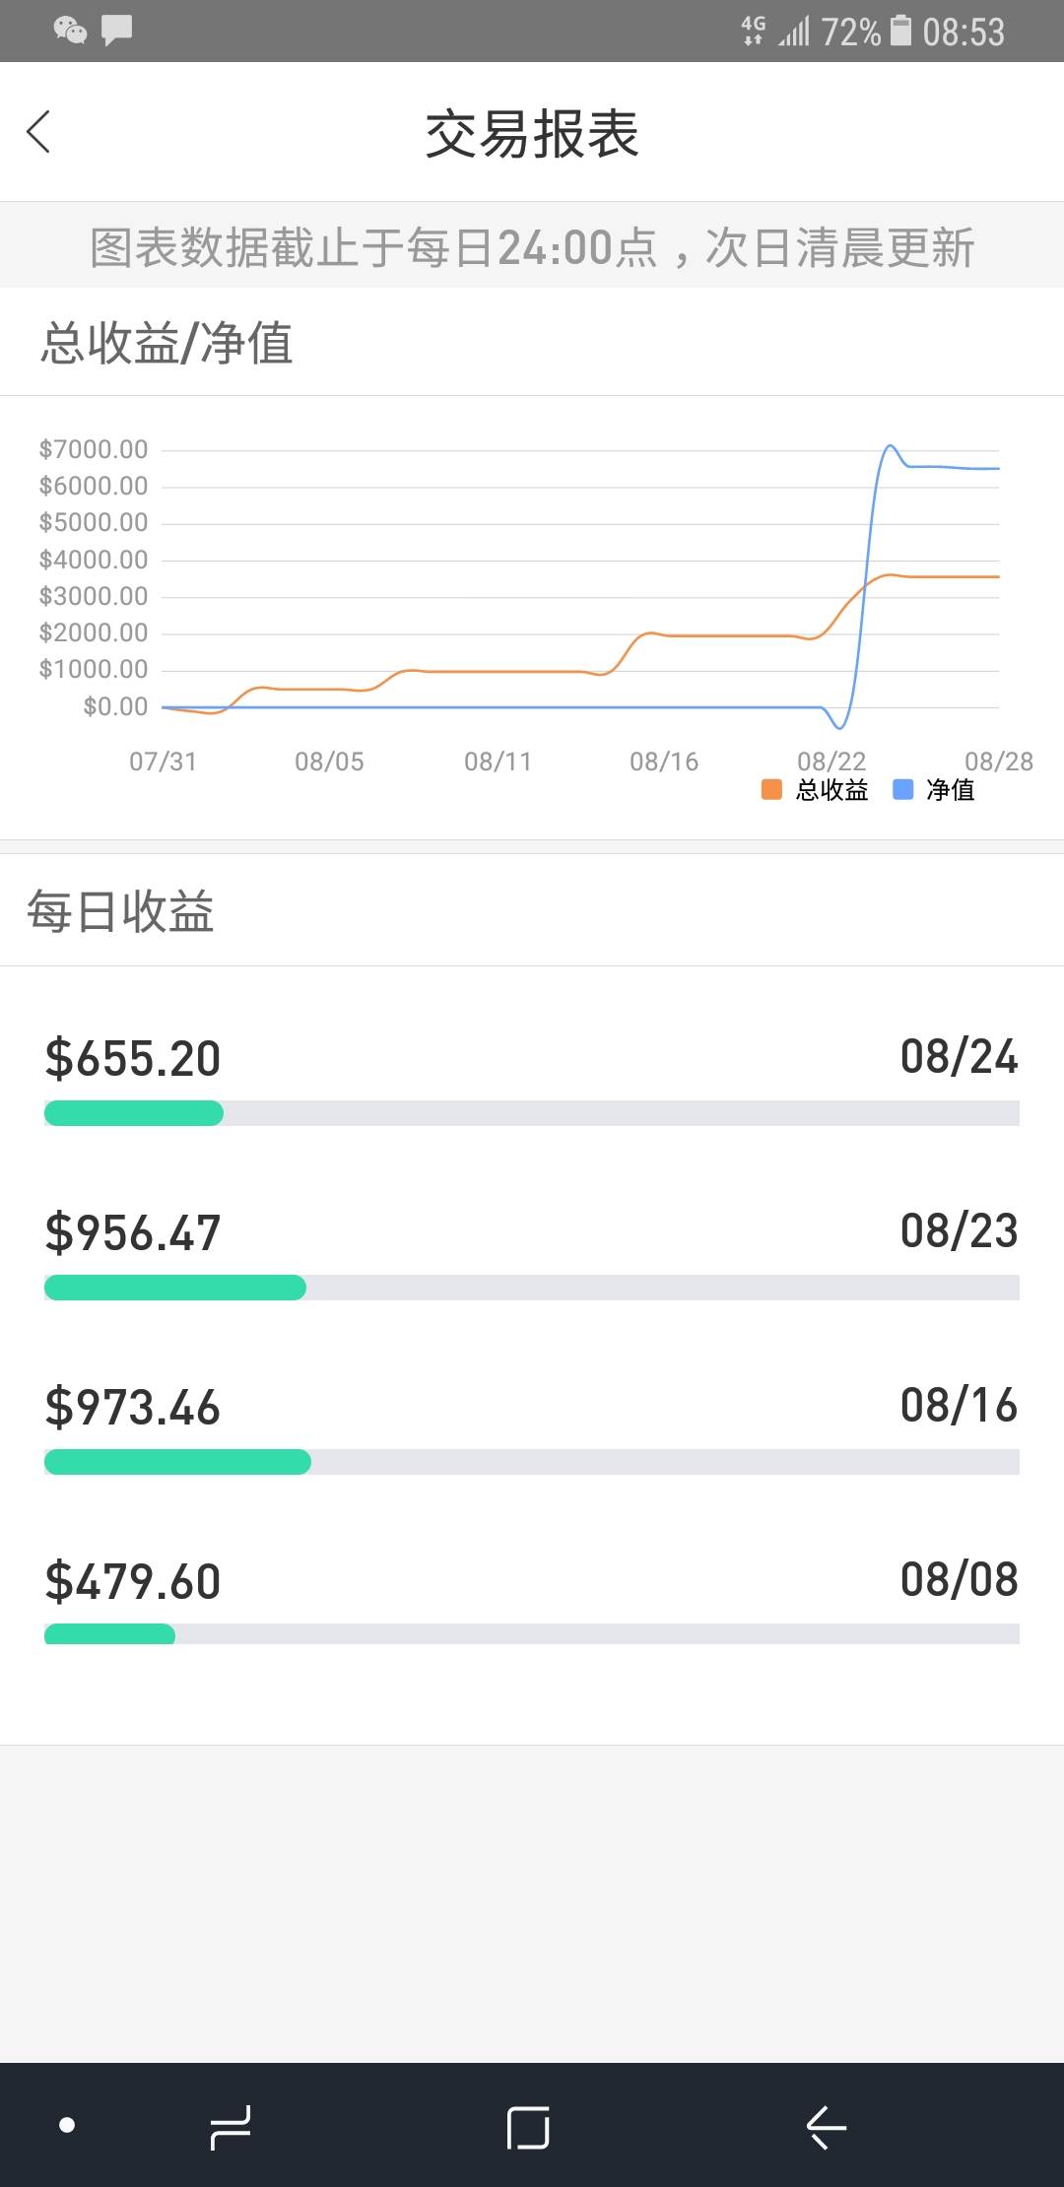Tap the 08/05 chart axis label
This screenshot has width=1064, height=2187.
click(329, 762)
